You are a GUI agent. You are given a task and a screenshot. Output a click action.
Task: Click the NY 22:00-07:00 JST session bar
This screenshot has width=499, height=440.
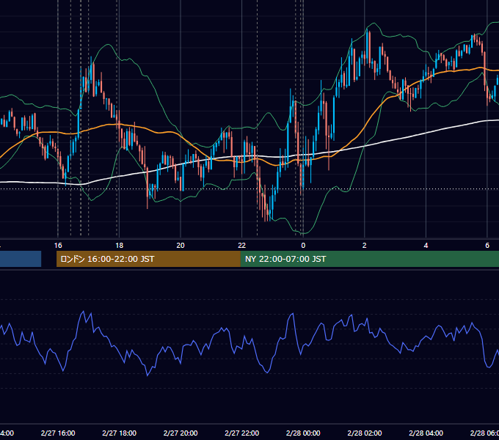coord(369,259)
